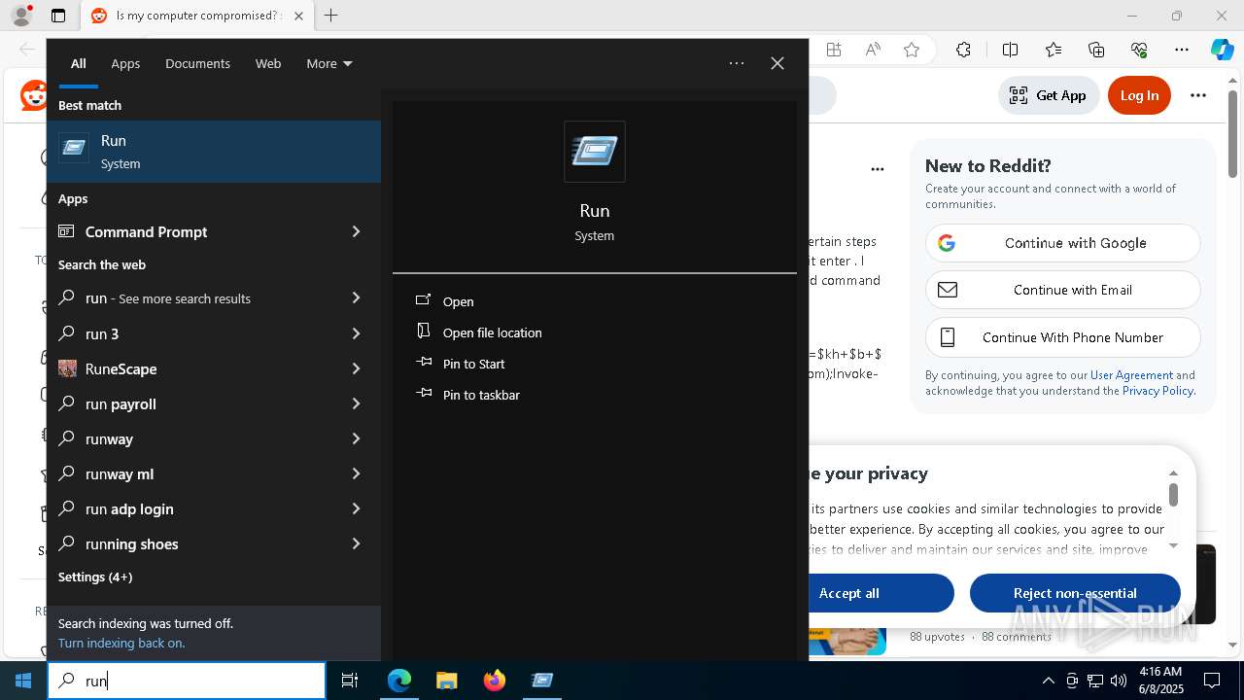1244x700 pixels.
Task: Click Open action for Run
Action: click(458, 301)
